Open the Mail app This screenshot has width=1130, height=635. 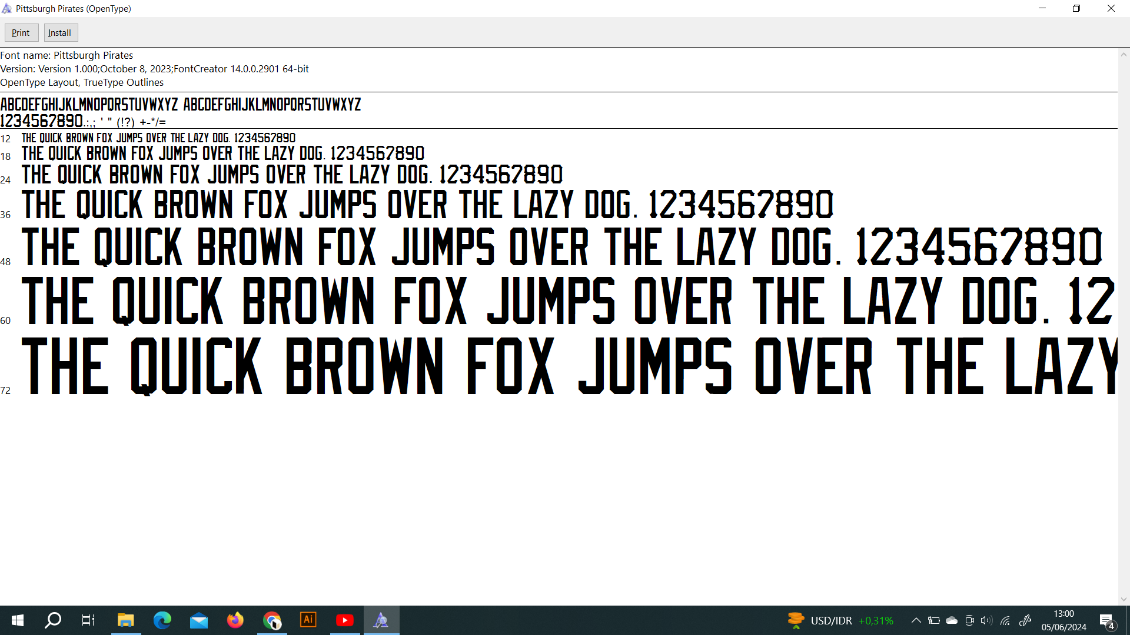199,620
